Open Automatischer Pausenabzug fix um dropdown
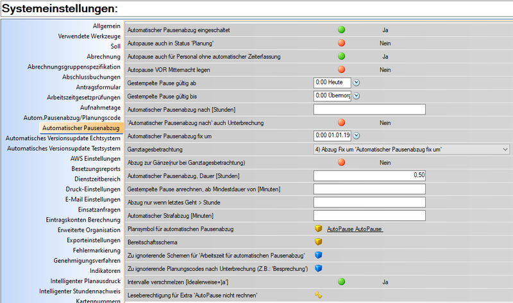 [357, 136]
